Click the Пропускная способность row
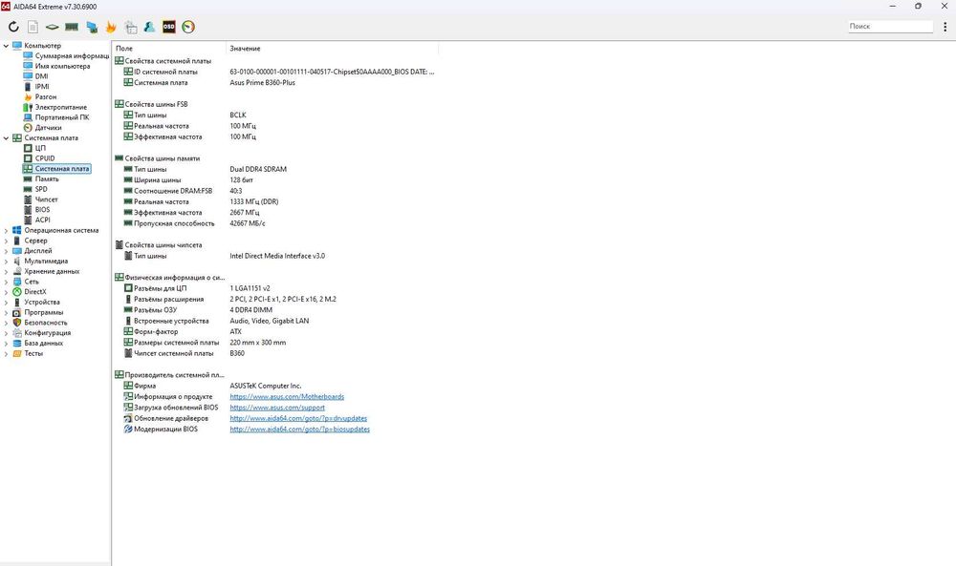Screen dimensions: 956x566 (x=194, y=223)
